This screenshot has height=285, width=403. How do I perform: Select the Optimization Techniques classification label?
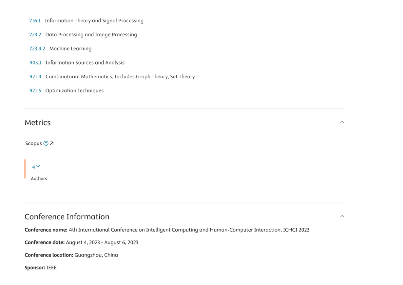click(74, 91)
